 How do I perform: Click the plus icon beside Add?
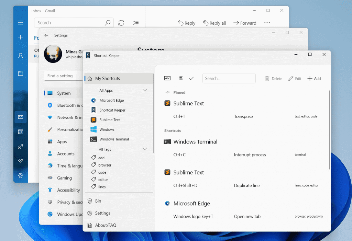[x=310, y=79]
